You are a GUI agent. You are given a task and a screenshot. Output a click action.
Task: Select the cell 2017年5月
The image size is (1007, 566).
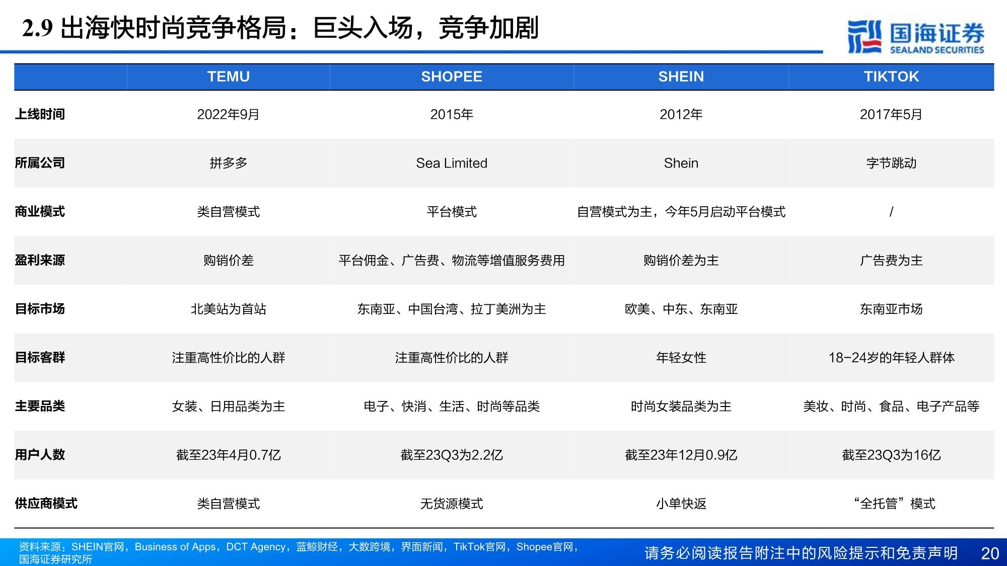pyautogui.click(x=891, y=114)
